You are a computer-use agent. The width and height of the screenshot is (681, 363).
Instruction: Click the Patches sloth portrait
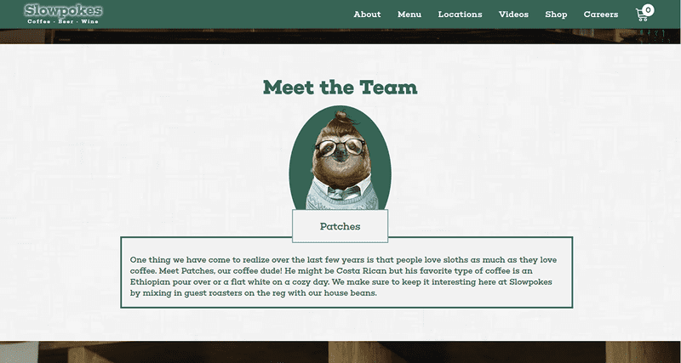click(340, 158)
